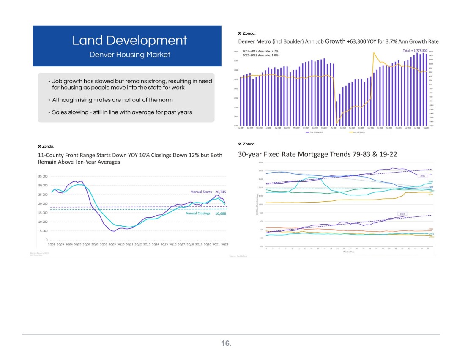
Task: Click the Zonda logo above the job growth chart
Action: [247, 33]
